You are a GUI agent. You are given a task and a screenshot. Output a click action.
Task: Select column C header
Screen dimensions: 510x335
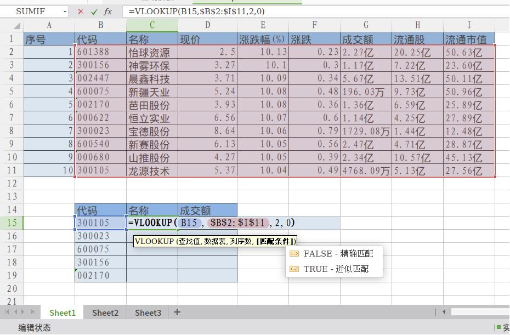(x=152, y=26)
